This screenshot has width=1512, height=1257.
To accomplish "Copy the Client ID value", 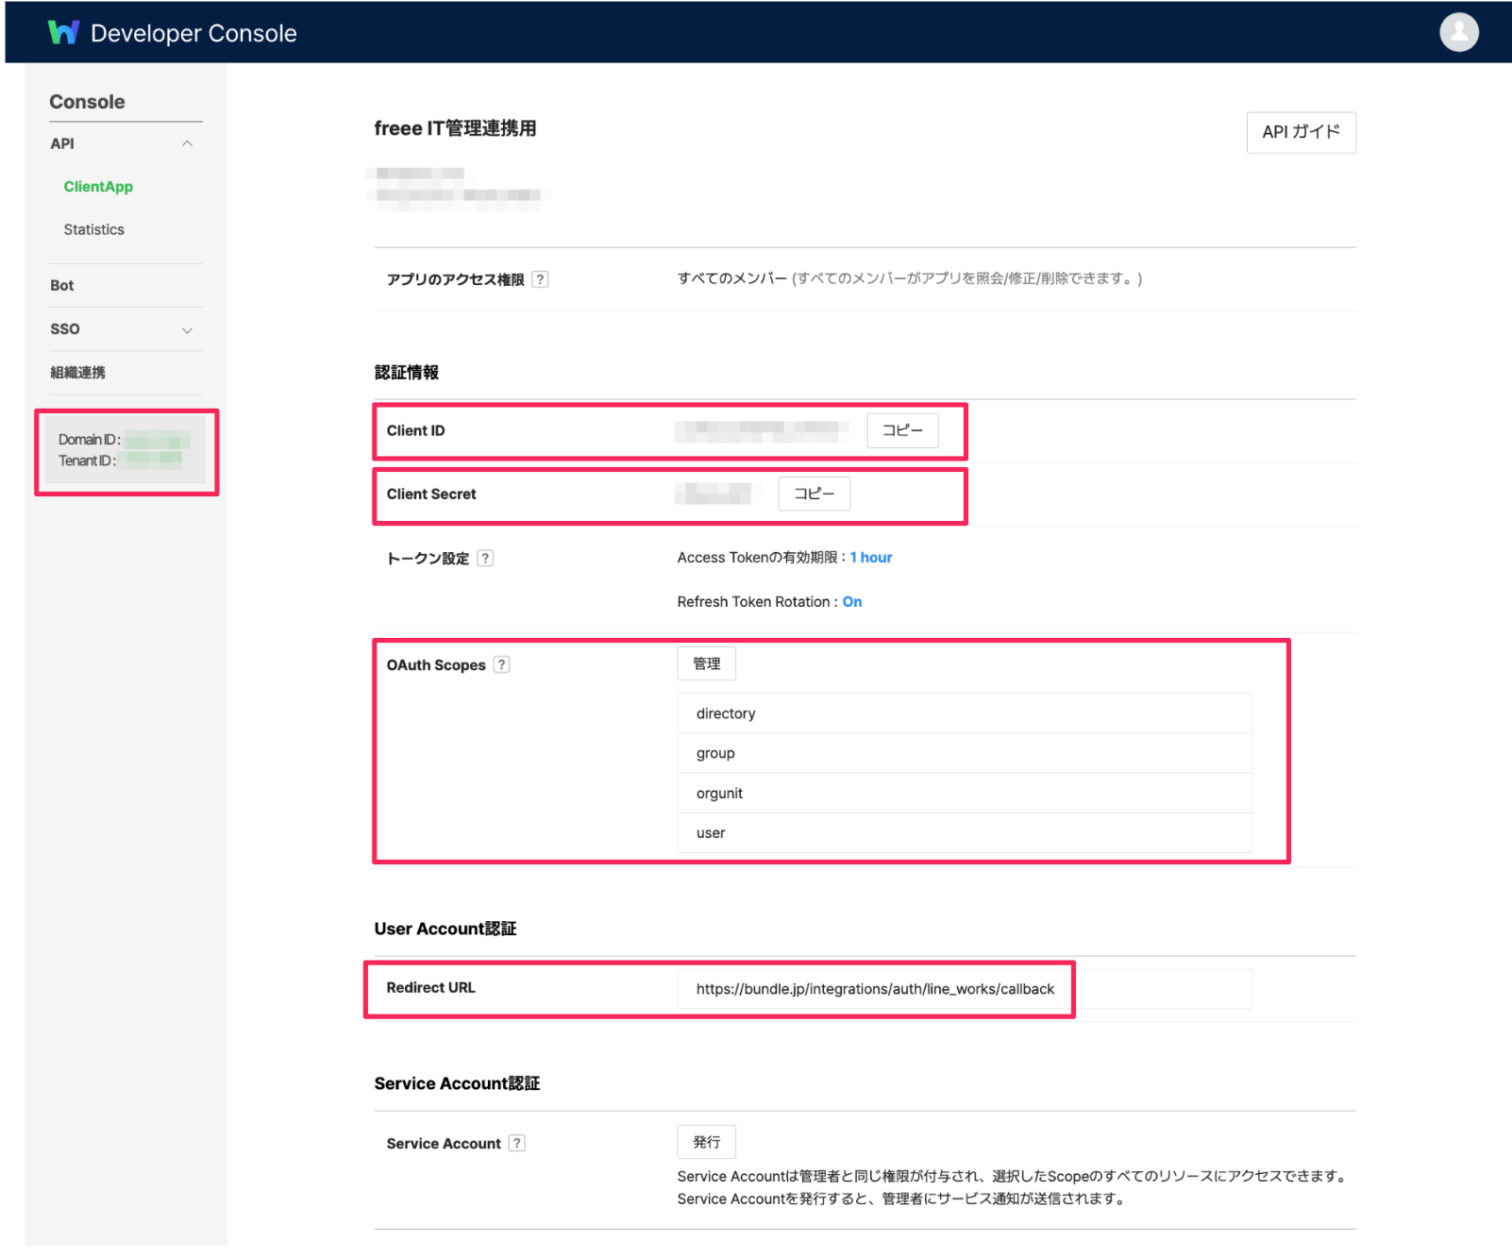I will [902, 430].
